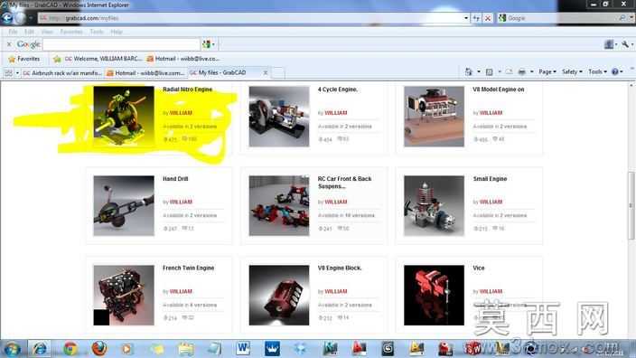Open the Edit menu

coord(29,32)
